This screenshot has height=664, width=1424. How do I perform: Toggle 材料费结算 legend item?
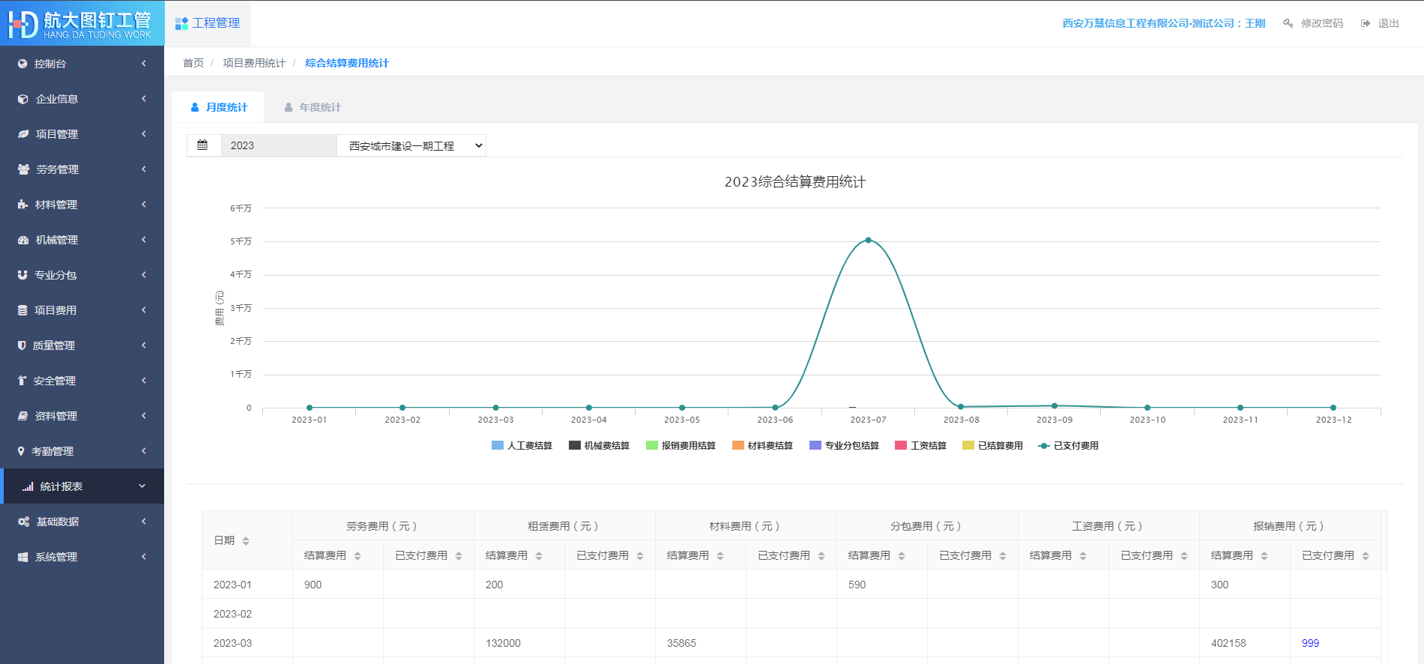point(762,445)
